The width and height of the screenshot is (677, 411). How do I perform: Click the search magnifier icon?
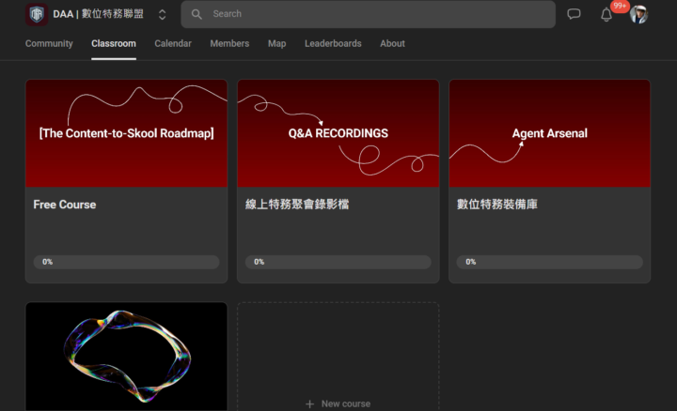(197, 14)
